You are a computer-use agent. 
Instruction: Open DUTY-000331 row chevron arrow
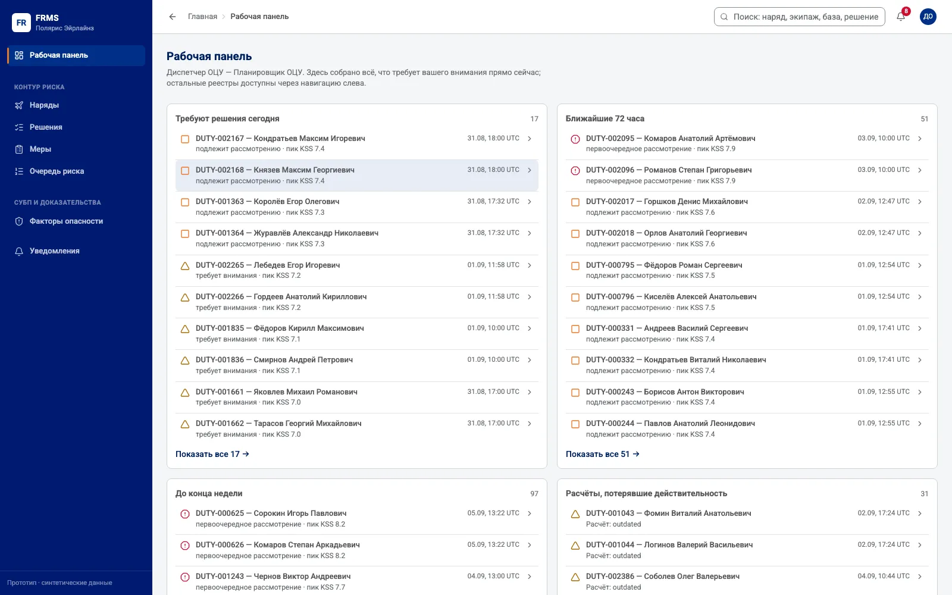click(920, 328)
